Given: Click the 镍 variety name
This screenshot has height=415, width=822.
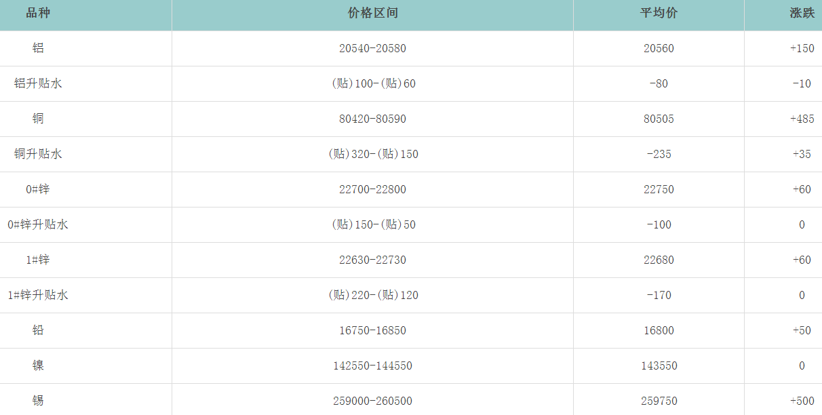Looking at the screenshot, I should click(38, 365).
